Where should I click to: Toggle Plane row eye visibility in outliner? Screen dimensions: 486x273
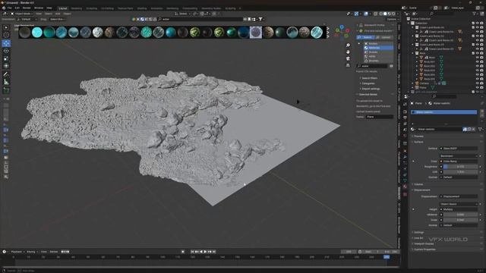pos(477,88)
